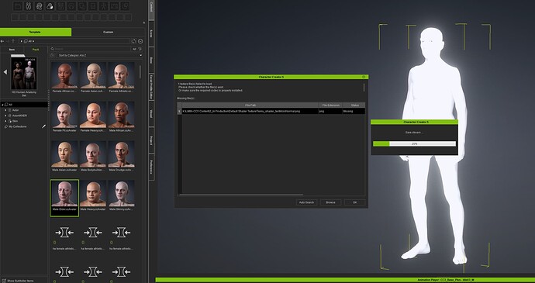Click the round minus icon beside refresh

(x=140, y=41)
